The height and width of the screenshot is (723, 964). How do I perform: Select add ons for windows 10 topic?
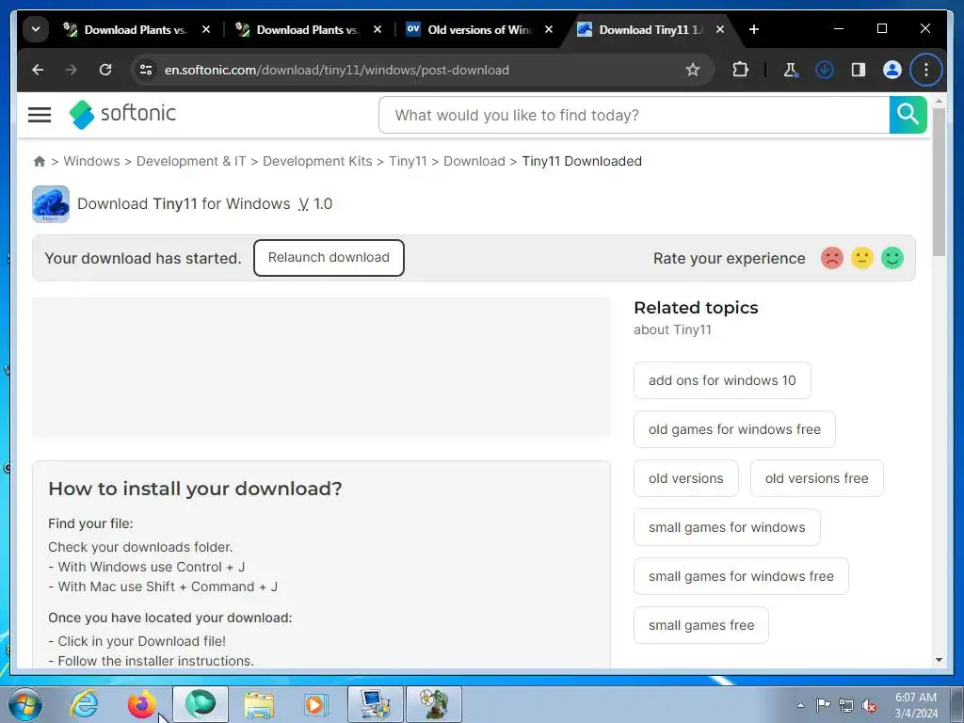tap(722, 380)
